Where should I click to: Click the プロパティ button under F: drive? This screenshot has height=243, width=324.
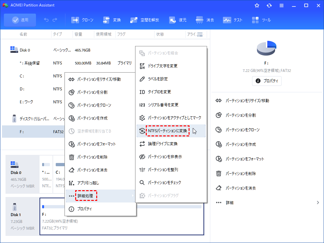pyautogui.click(x=267, y=81)
